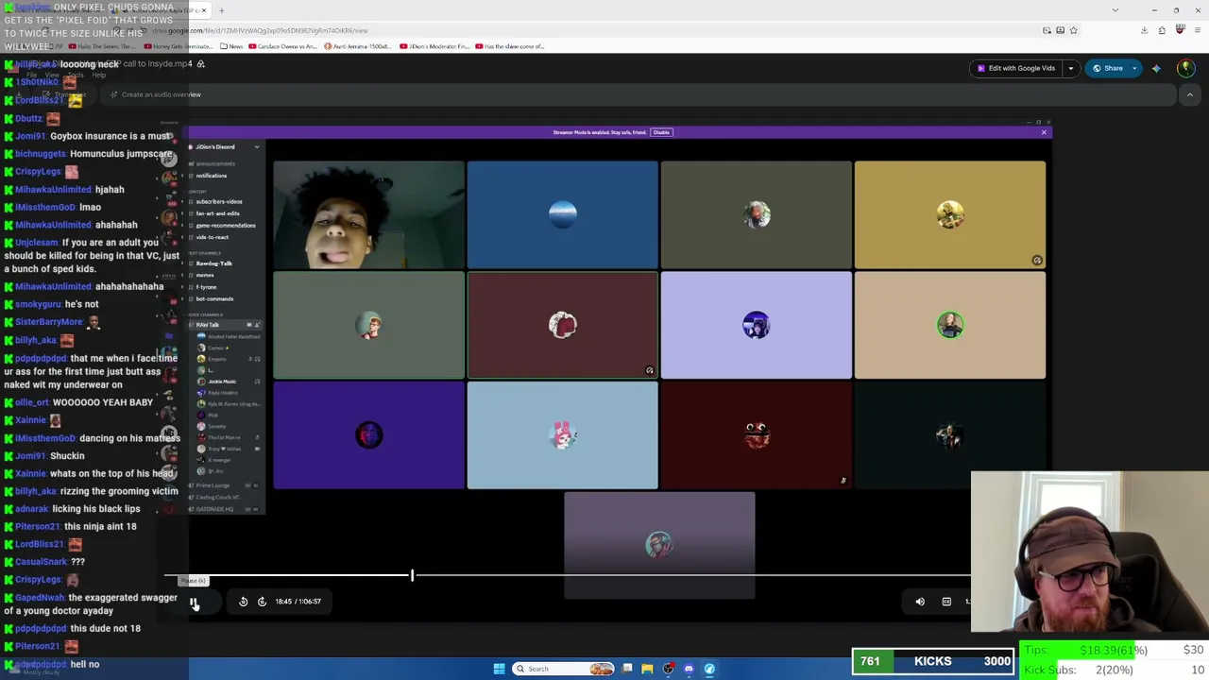Open the Edit with Google Vids dropdown arrow
The image size is (1209, 680).
[1070, 68]
